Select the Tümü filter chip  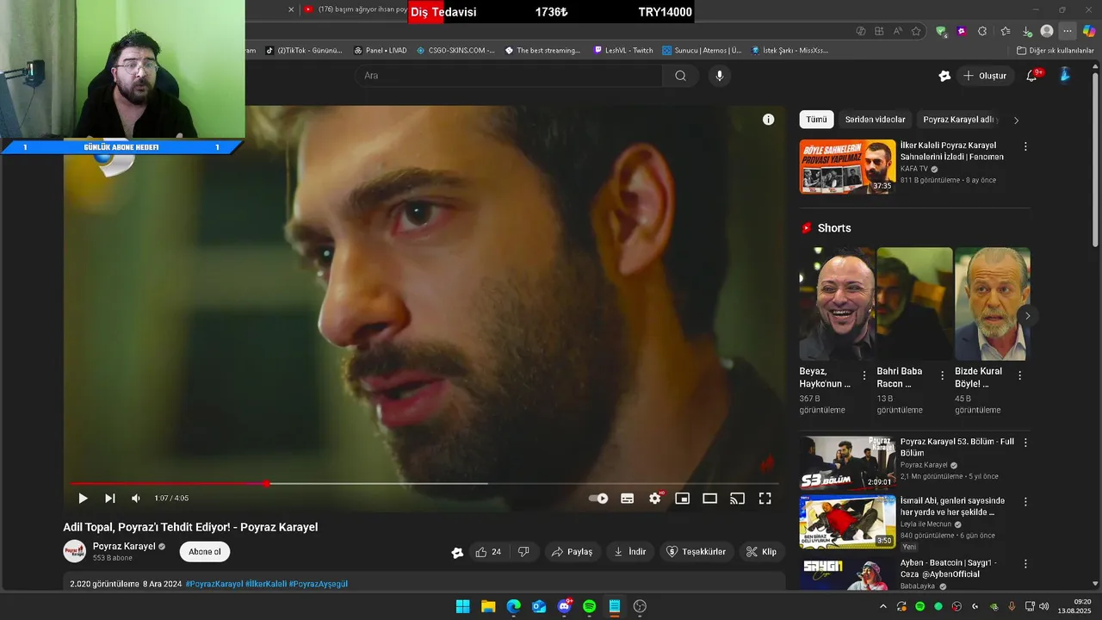816,120
